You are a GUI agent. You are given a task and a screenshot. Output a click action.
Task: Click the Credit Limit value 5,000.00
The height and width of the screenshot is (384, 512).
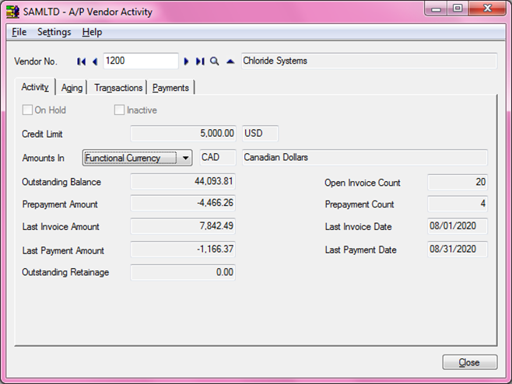pos(183,134)
